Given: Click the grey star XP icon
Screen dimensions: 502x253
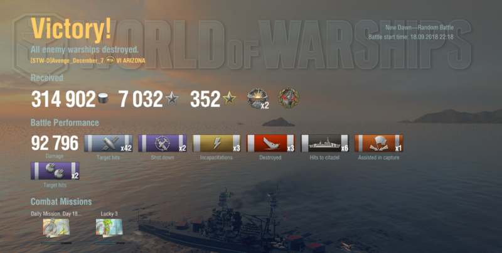Looking at the screenshot, I should tap(172, 98).
